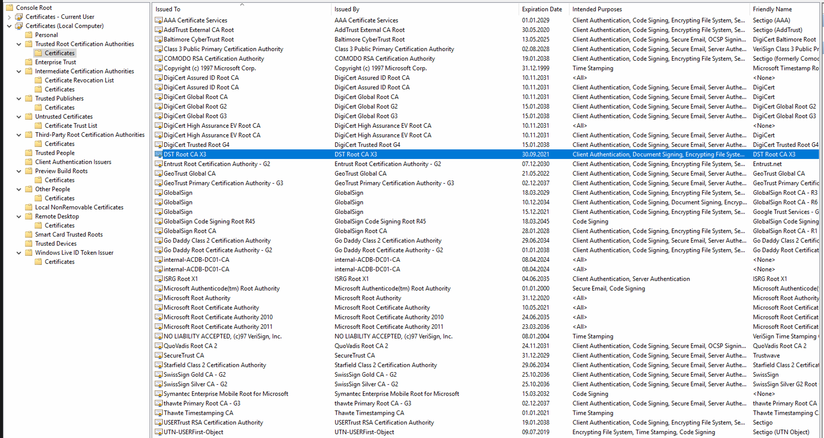Select thawte Primary Root CA - G3 row

(486, 404)
